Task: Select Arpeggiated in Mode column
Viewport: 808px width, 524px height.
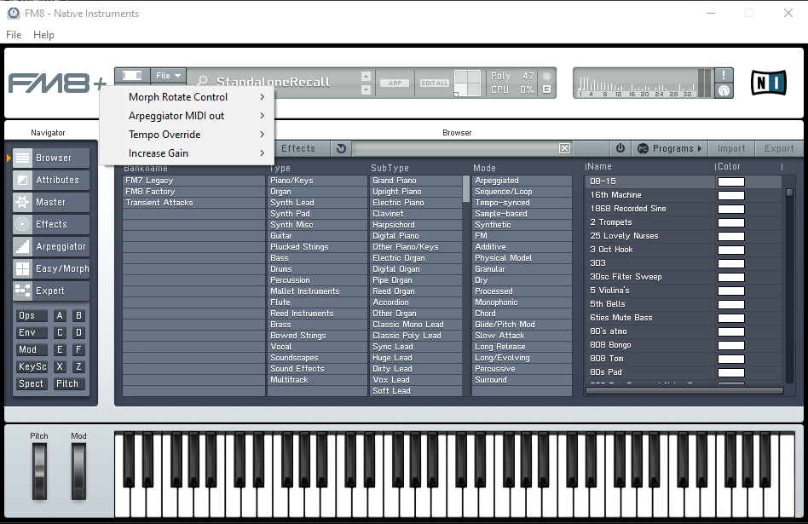Action: pyautogui.click(x=522, y=181)
